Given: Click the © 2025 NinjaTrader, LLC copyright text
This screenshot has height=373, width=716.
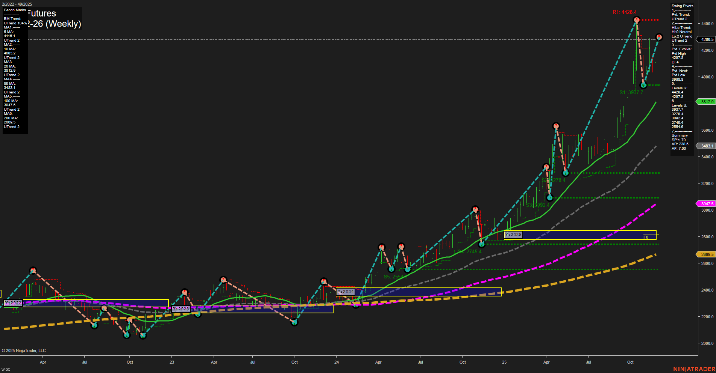Looking at the screenshot, I should [24, 350].
